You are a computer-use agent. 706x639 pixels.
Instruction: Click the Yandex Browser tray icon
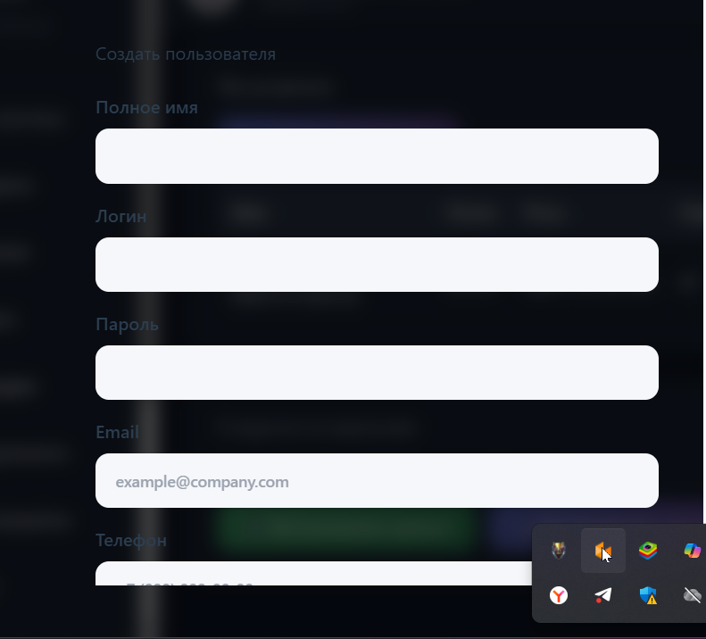[x=559, y=595]
